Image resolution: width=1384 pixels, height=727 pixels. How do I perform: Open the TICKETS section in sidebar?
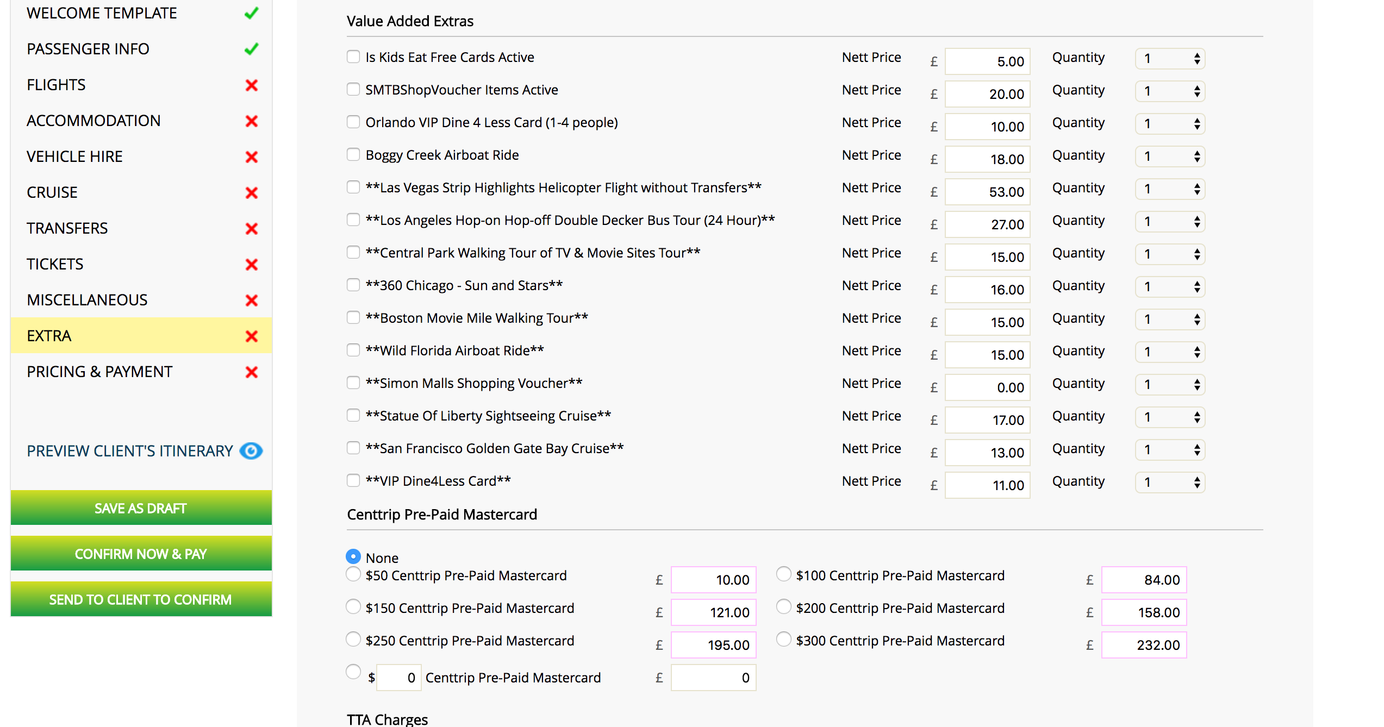coord(55,264)
